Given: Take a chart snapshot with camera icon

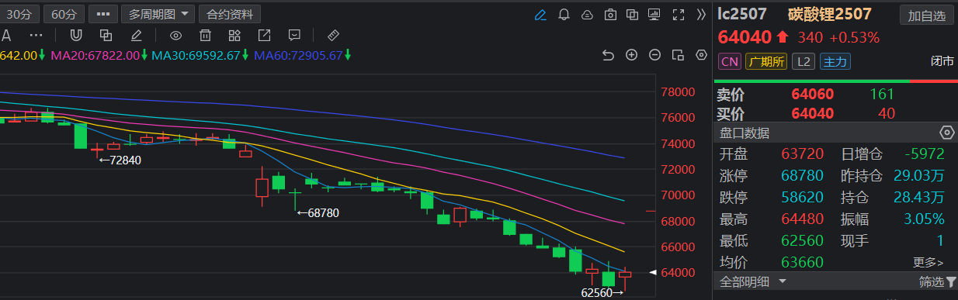Looking at the screenshot, I should [x=610, y=14].
